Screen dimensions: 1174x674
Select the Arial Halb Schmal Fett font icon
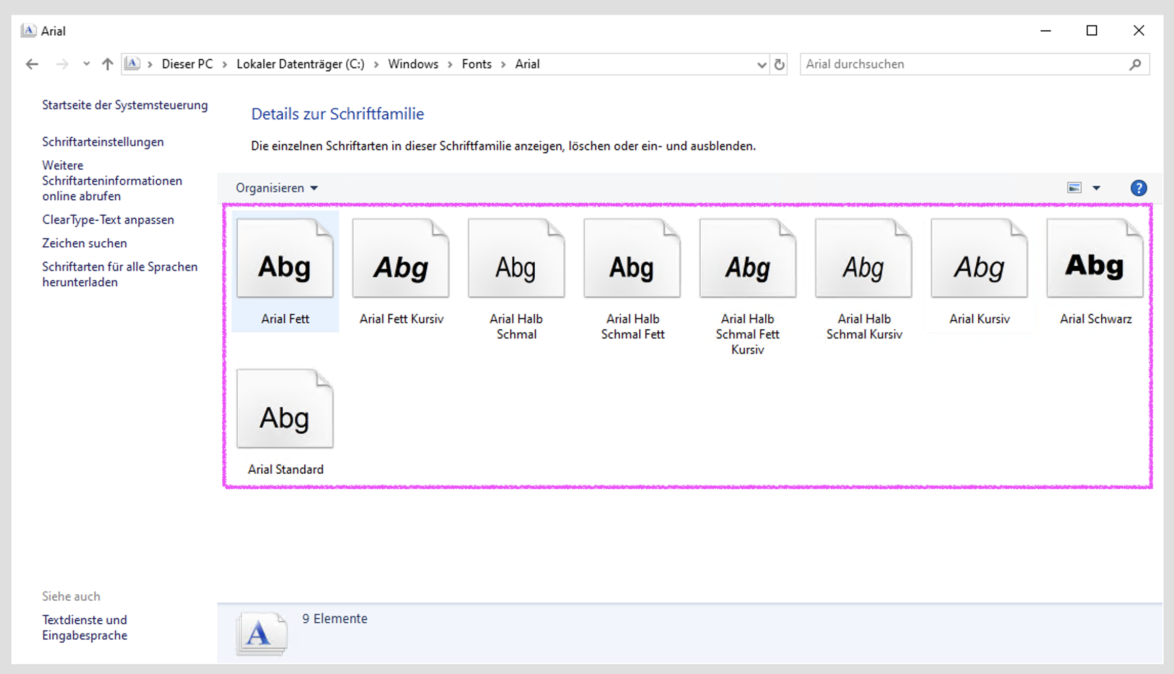632,258
